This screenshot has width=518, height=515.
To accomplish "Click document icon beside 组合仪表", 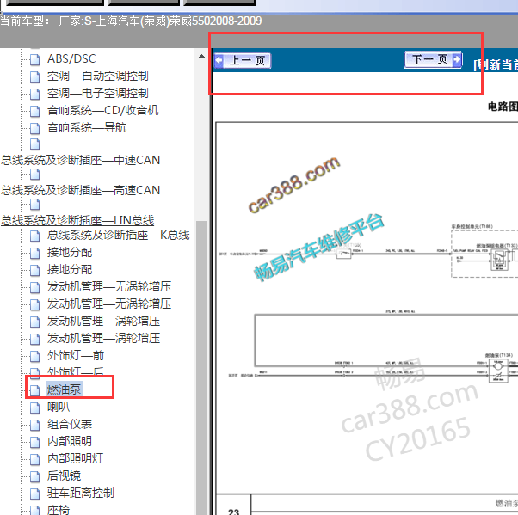I will point(34,425).
